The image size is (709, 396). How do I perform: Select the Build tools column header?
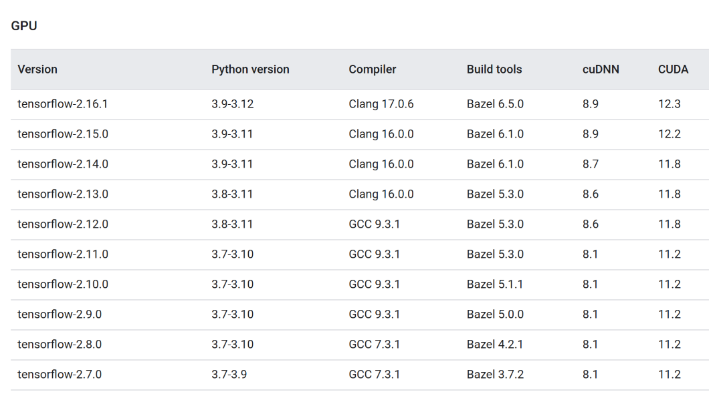coord(494,69)
